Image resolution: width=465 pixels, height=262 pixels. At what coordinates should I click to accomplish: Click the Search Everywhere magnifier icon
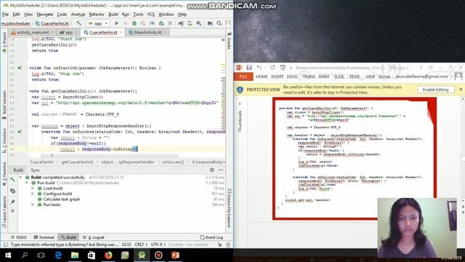coord(219,23)
